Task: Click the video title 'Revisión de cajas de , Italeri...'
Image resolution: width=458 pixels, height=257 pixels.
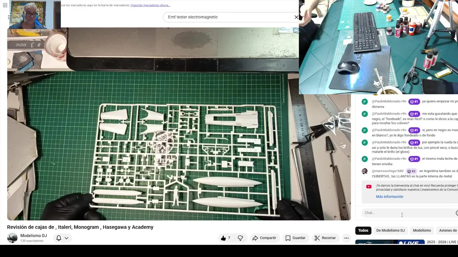Action: (x=80, y=227)
